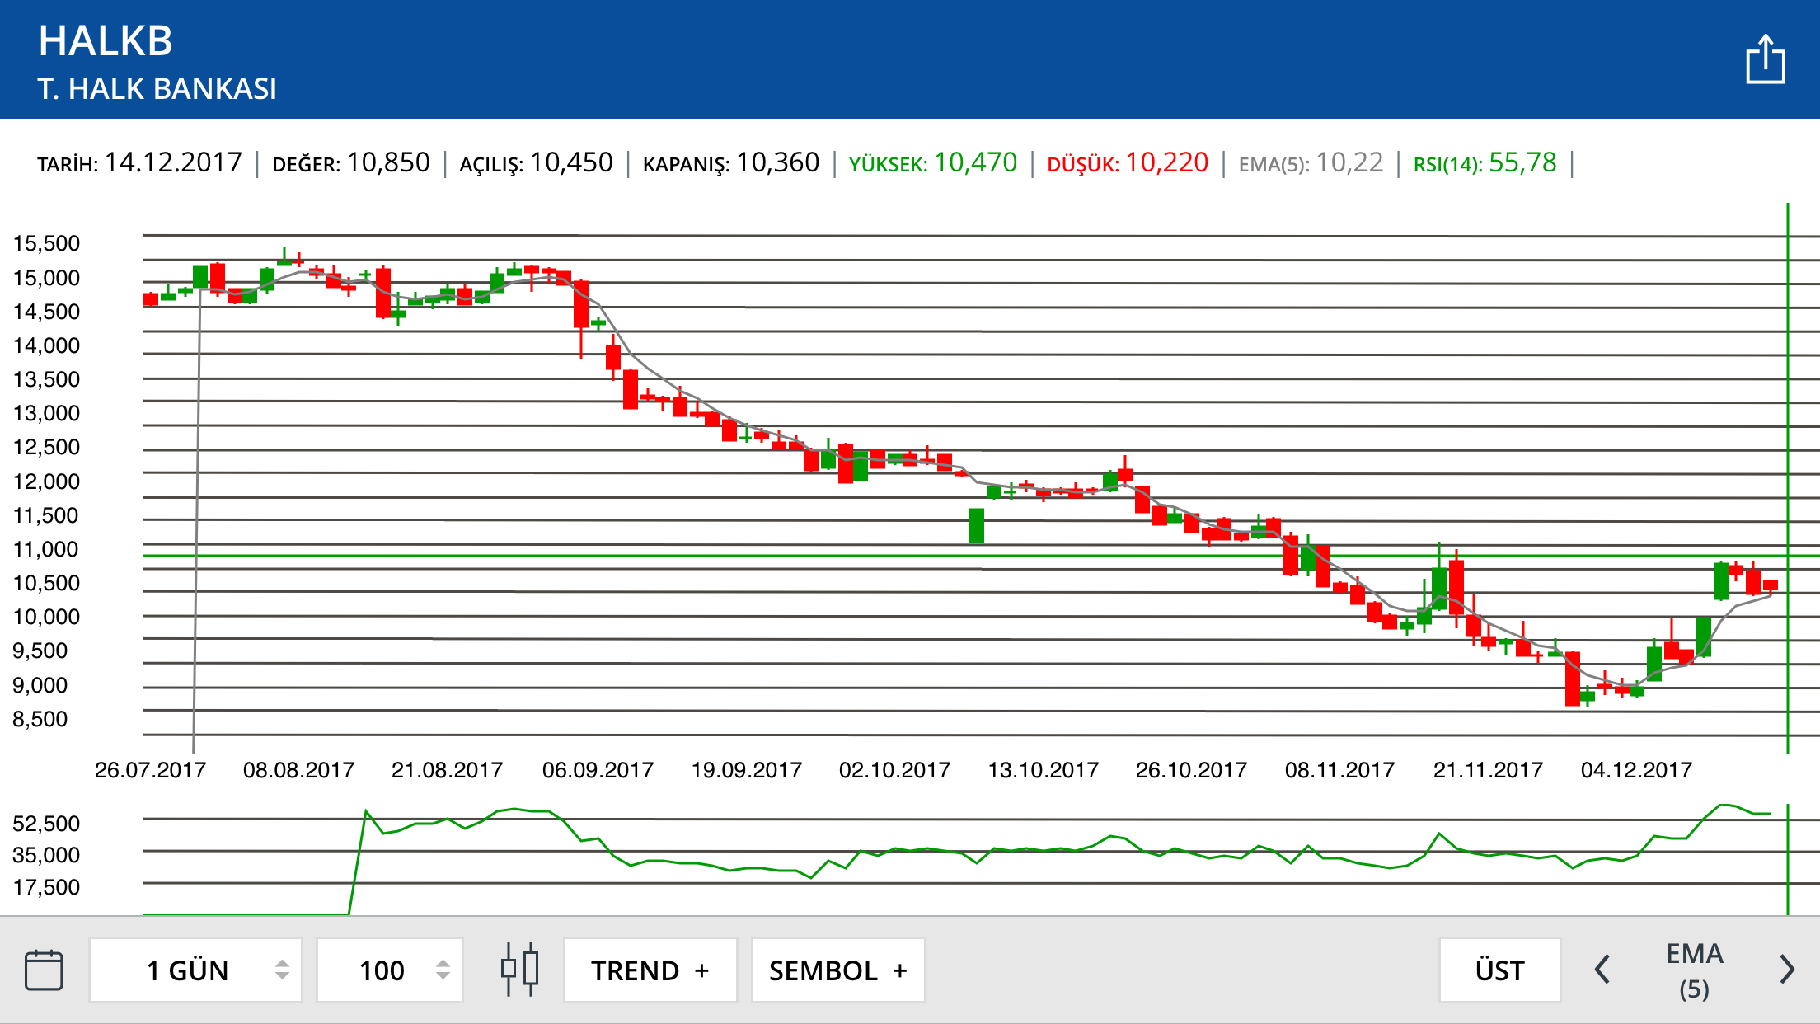Viewport: 1820px width, 1024px height.
Task: Select the EMA(5) 10,22 readout
Action: tap(1311, 162)
